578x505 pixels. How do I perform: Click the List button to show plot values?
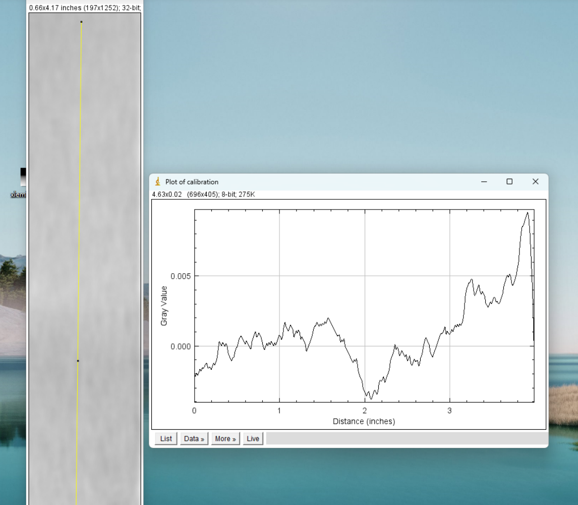[165, 438]
